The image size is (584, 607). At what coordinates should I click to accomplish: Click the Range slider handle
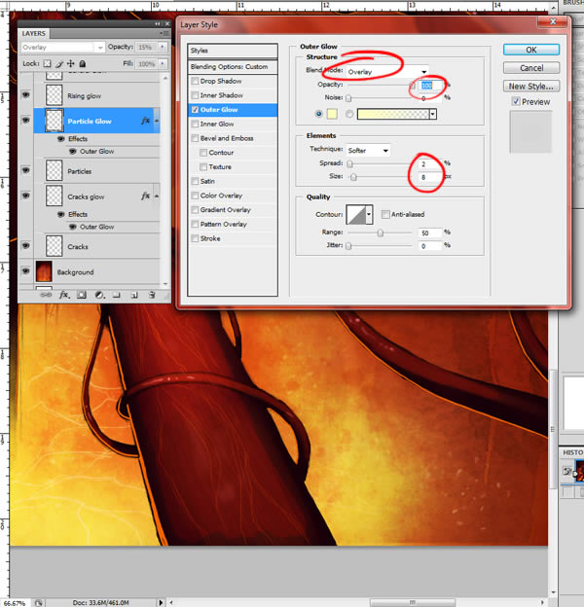tap(381, 232)
